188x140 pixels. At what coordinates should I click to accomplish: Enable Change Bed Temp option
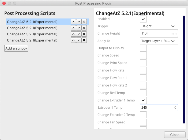(x=143, y=93)
